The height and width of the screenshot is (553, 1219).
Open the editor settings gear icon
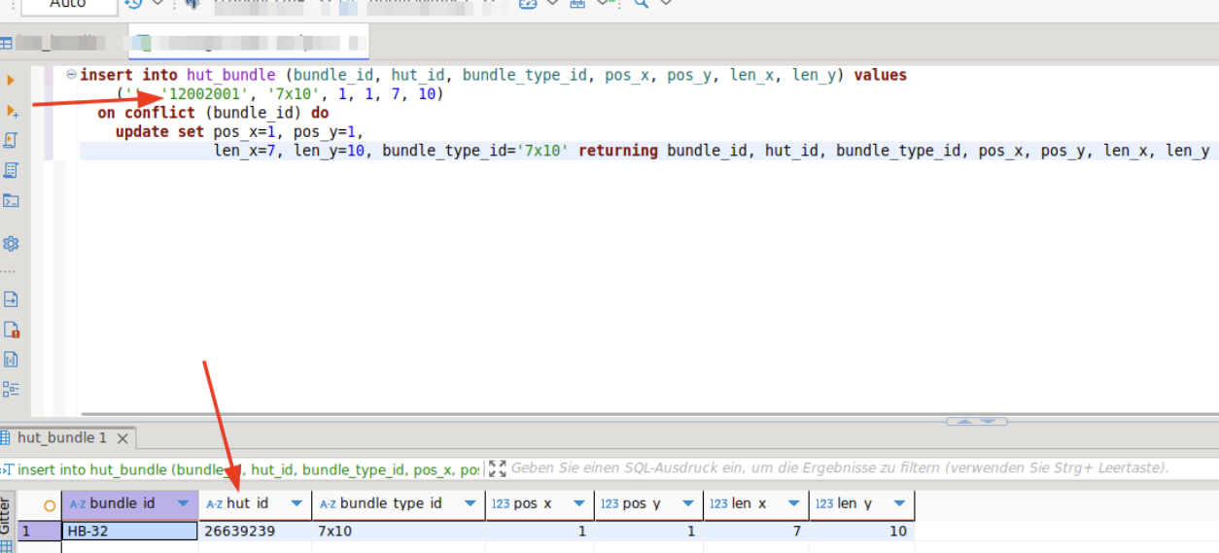(x=12, y=243)
